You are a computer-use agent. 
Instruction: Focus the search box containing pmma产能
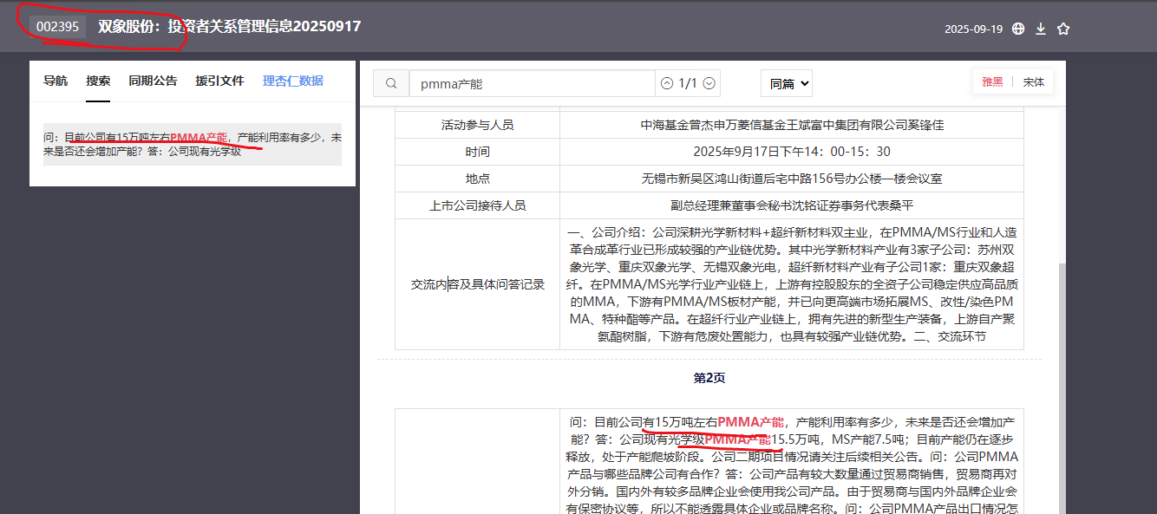(x=532, y=83)
